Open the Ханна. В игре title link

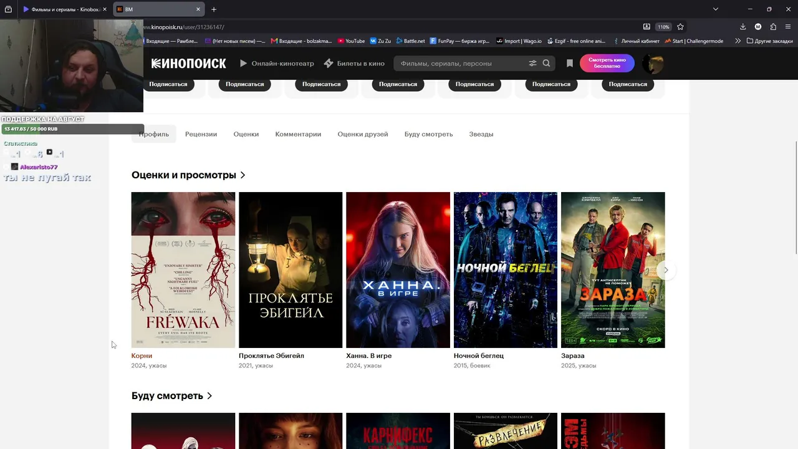(369, 356)
